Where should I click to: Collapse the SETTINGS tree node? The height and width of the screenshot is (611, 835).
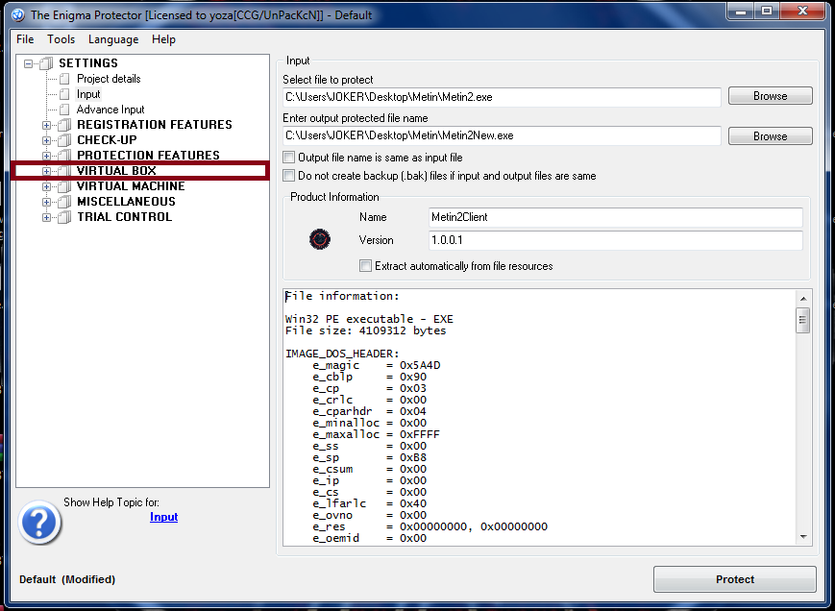(28, 63)
